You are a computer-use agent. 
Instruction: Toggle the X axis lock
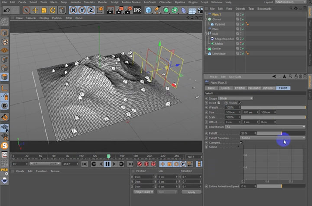(73, 10)
